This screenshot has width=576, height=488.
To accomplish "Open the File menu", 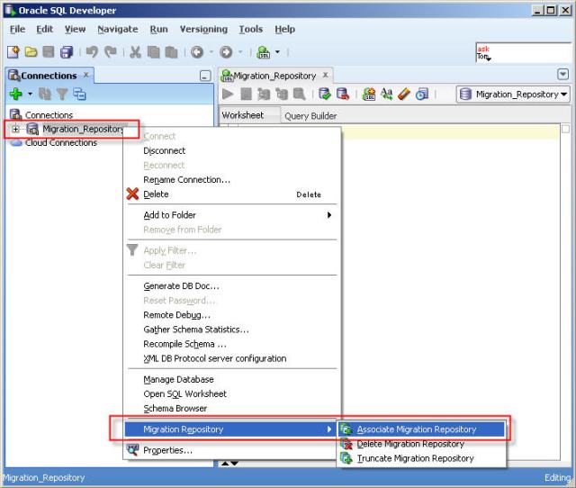I will tap(17, 29).
